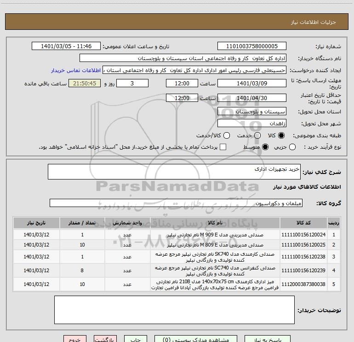
Task: Click the announcement date field 1401/03/05 - 11:46
Action: (x=66, y=46)
